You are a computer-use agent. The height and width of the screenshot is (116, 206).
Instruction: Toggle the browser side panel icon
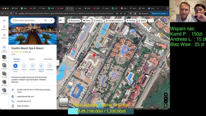click(135, 14)
